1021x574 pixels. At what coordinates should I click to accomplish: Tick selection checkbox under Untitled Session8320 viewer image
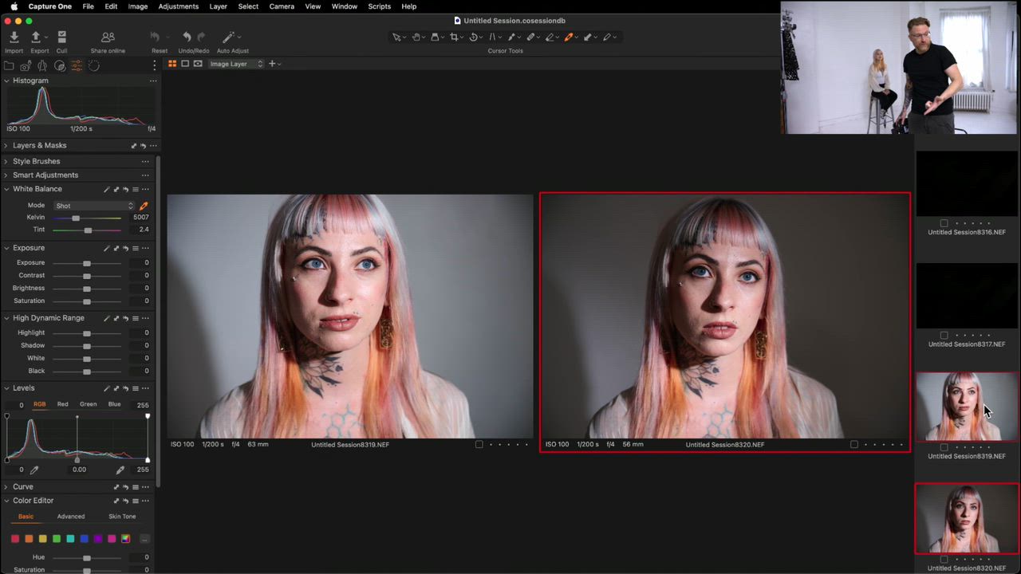coord(853,445)
